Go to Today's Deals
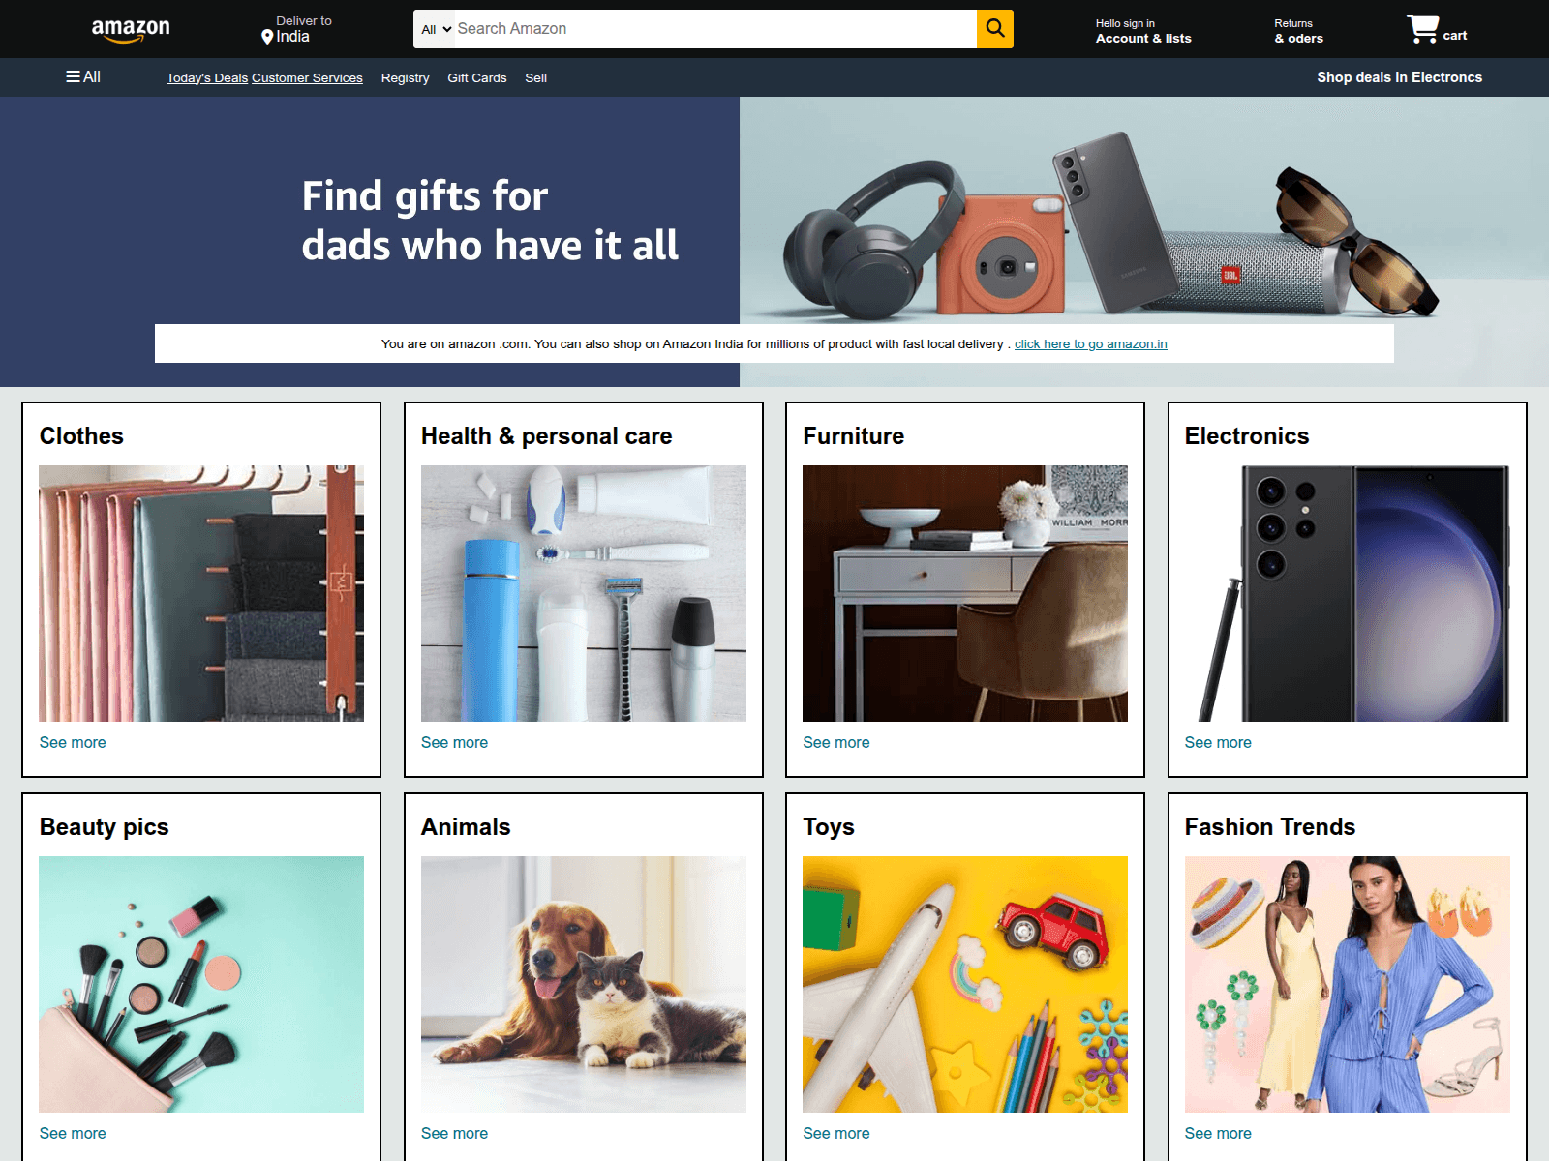The image size is (1549, 1161). tap(207, 77)
